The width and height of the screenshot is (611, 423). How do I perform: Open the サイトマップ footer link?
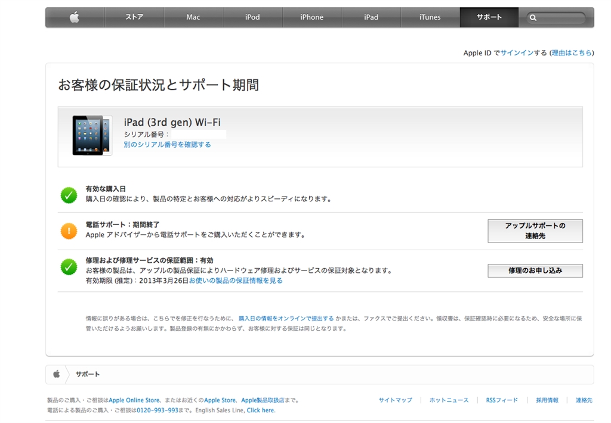(x=396, y=400)
